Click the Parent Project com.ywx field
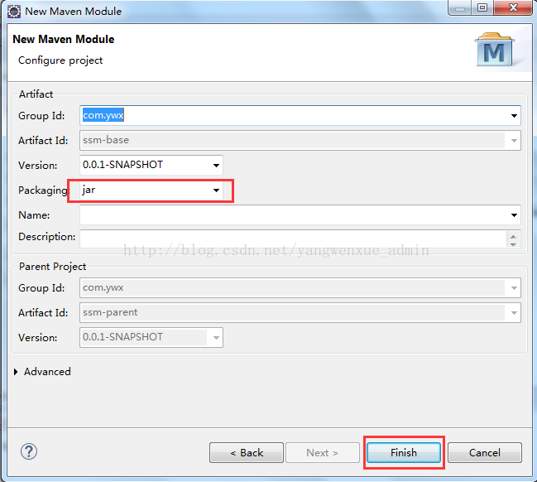 pos(300,288)
